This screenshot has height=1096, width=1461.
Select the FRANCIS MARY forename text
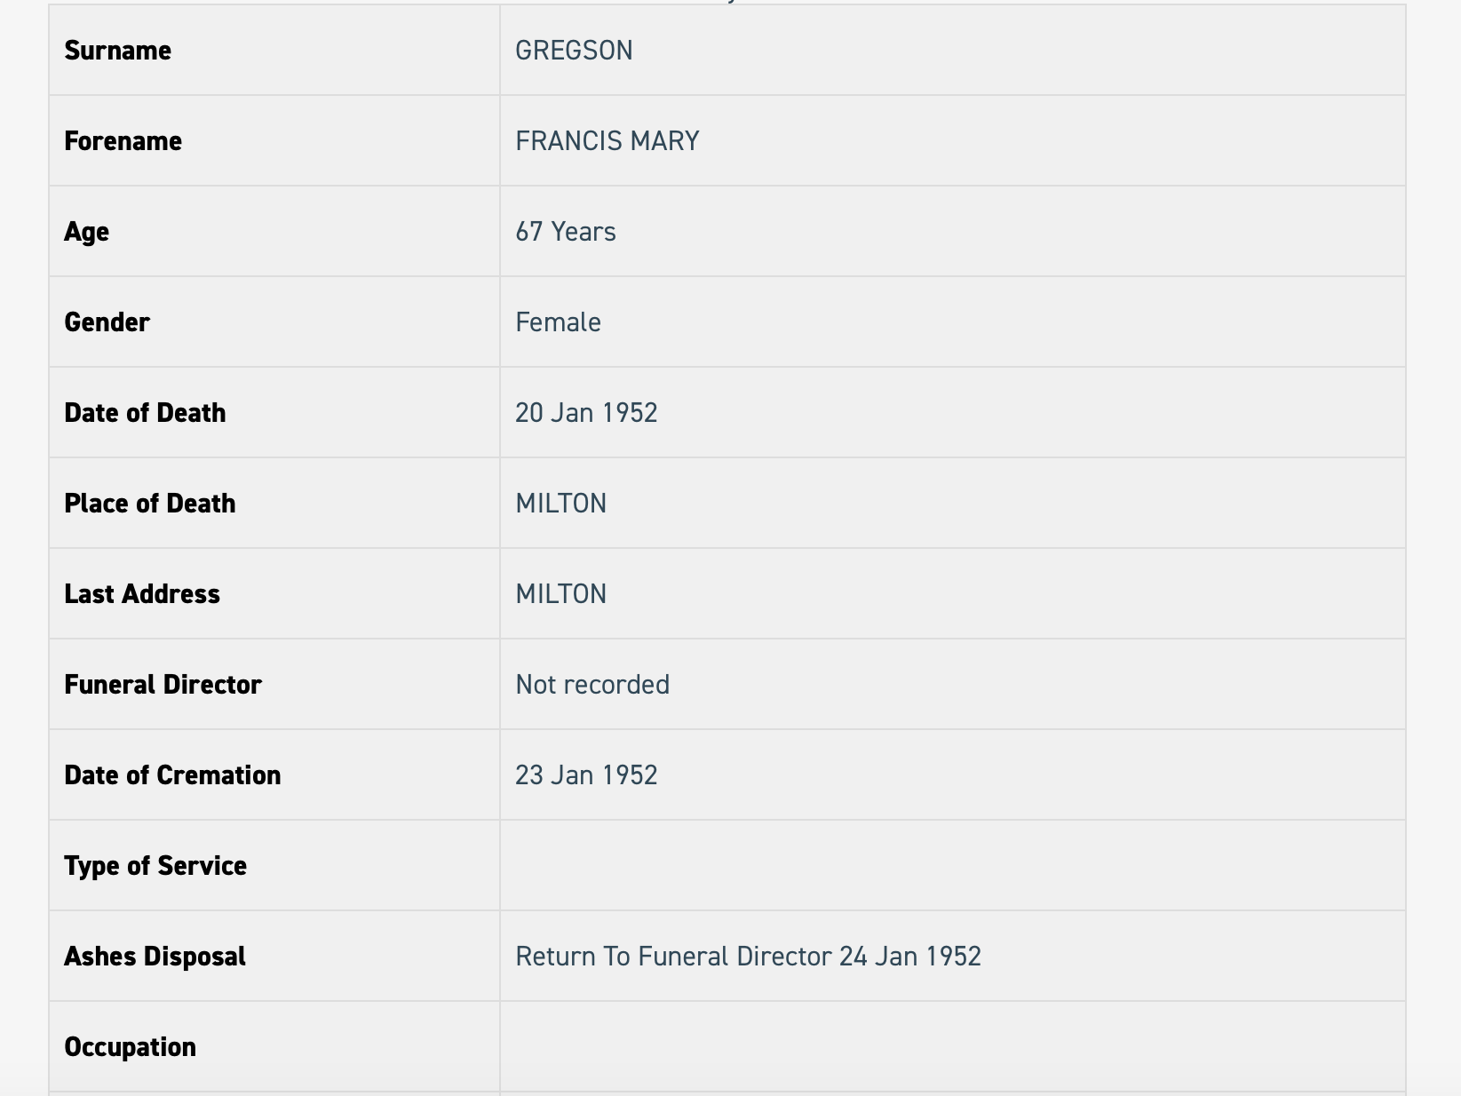click(x=607, y=141)
